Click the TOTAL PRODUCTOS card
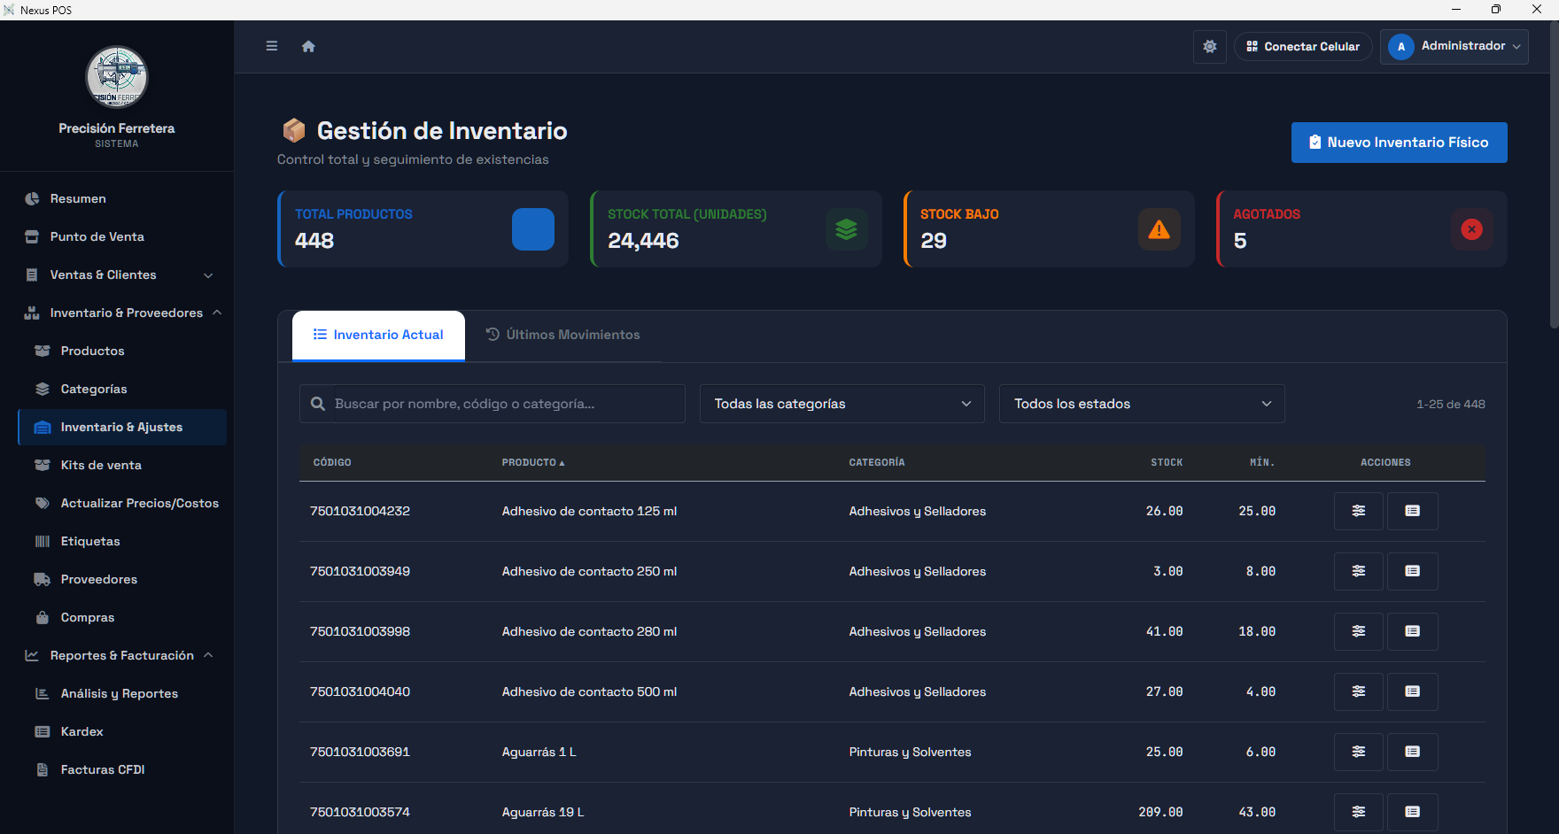 coord(423,228)
